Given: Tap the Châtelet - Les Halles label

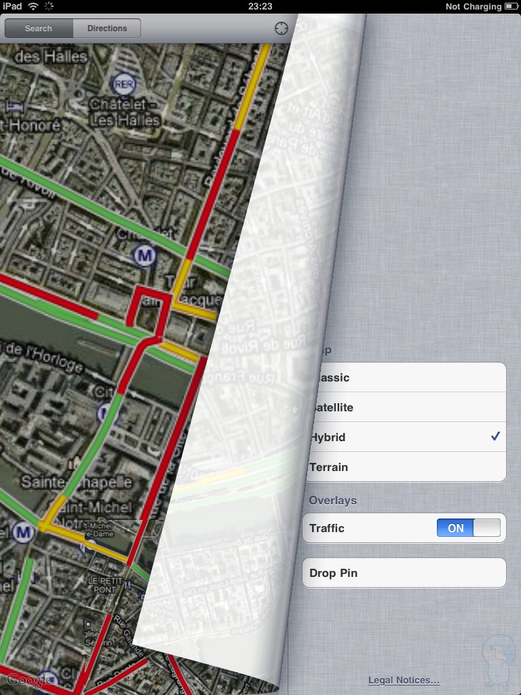Looking at the screenshot, I should pyautogui.click(x=125, y=112).
